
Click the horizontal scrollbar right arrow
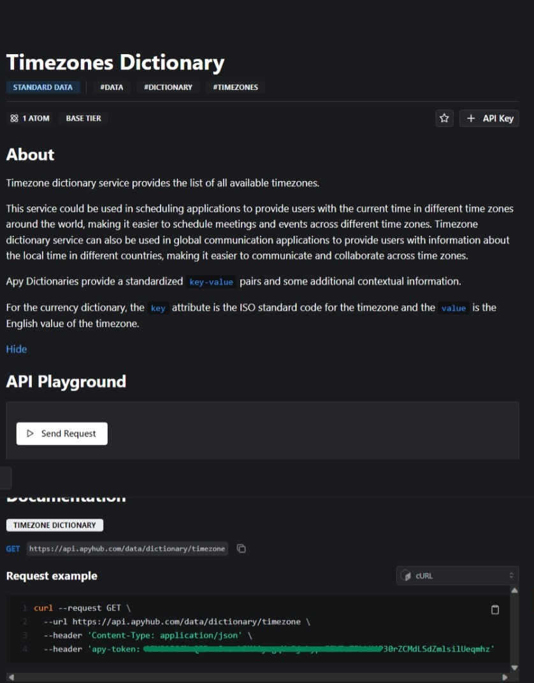click(x=505, y=677)
